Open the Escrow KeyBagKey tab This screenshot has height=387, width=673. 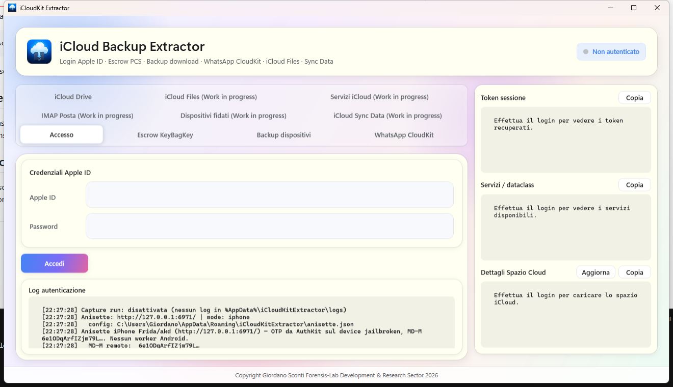pyautogui.click(x=165, y=135)
